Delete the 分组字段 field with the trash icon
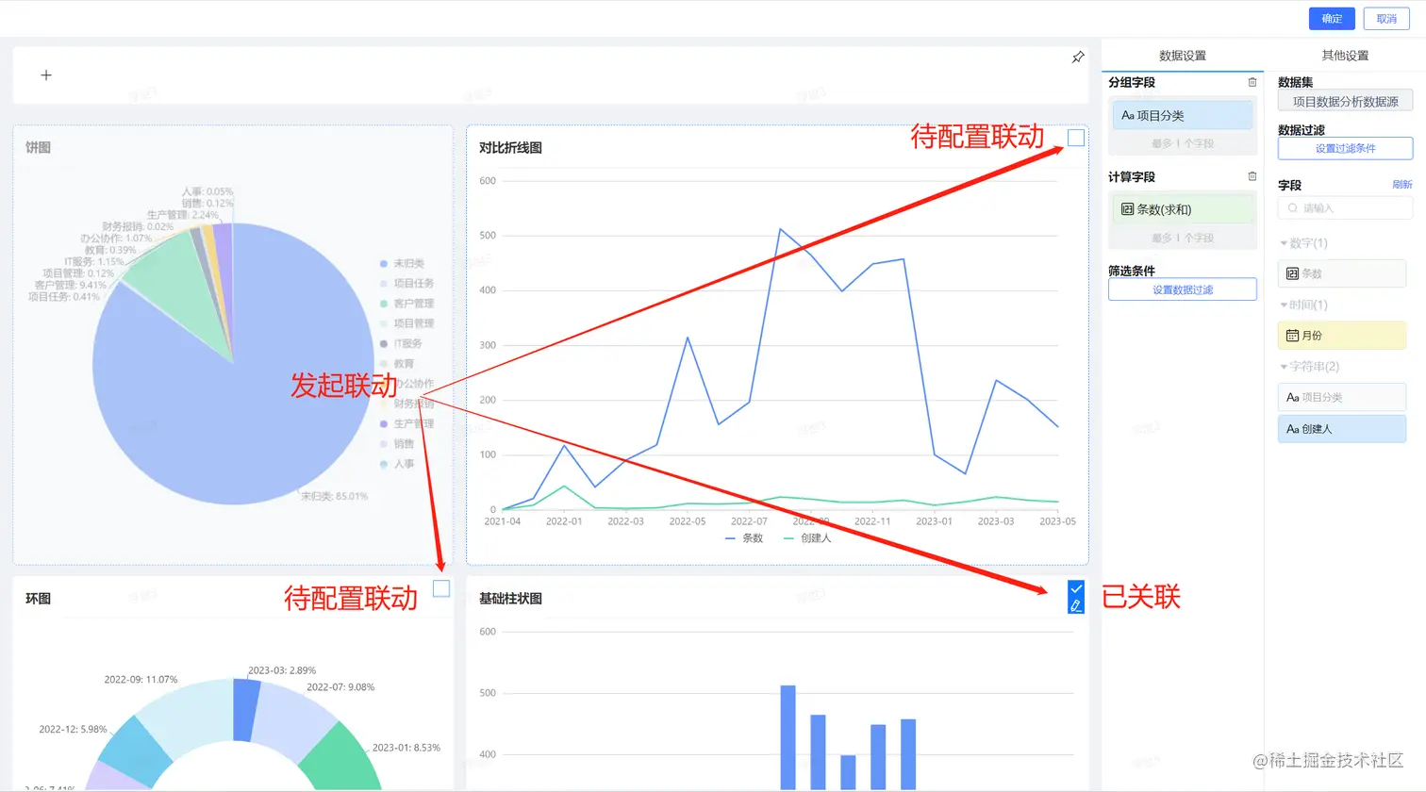The height and width of the screenshot is (792, 1426). click(x=1252, y=82)
